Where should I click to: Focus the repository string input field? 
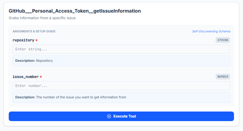coord(121,49)
